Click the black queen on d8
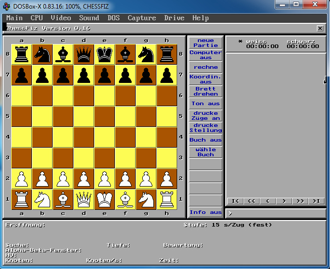Screen dimensions: 330x269 [84, 54]
